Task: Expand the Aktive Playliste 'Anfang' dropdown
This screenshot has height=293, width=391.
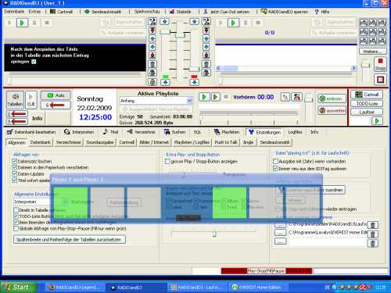Action: tap(189, 101)
